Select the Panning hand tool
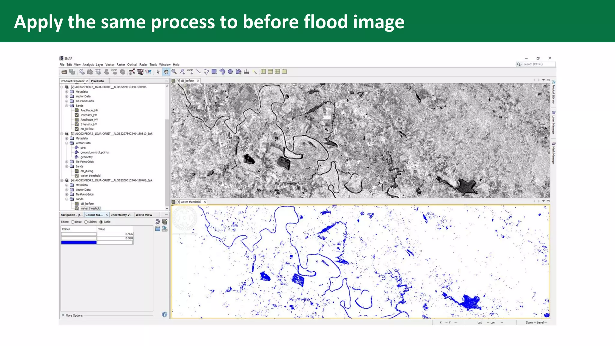This screenshot has height=346, width=615. tap(166, 72)
